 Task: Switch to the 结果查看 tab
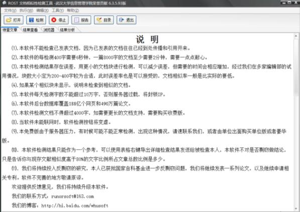[x=30, y=30]
